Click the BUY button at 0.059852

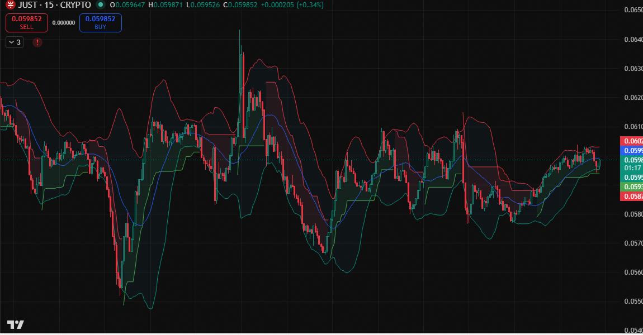coord(100,22)
